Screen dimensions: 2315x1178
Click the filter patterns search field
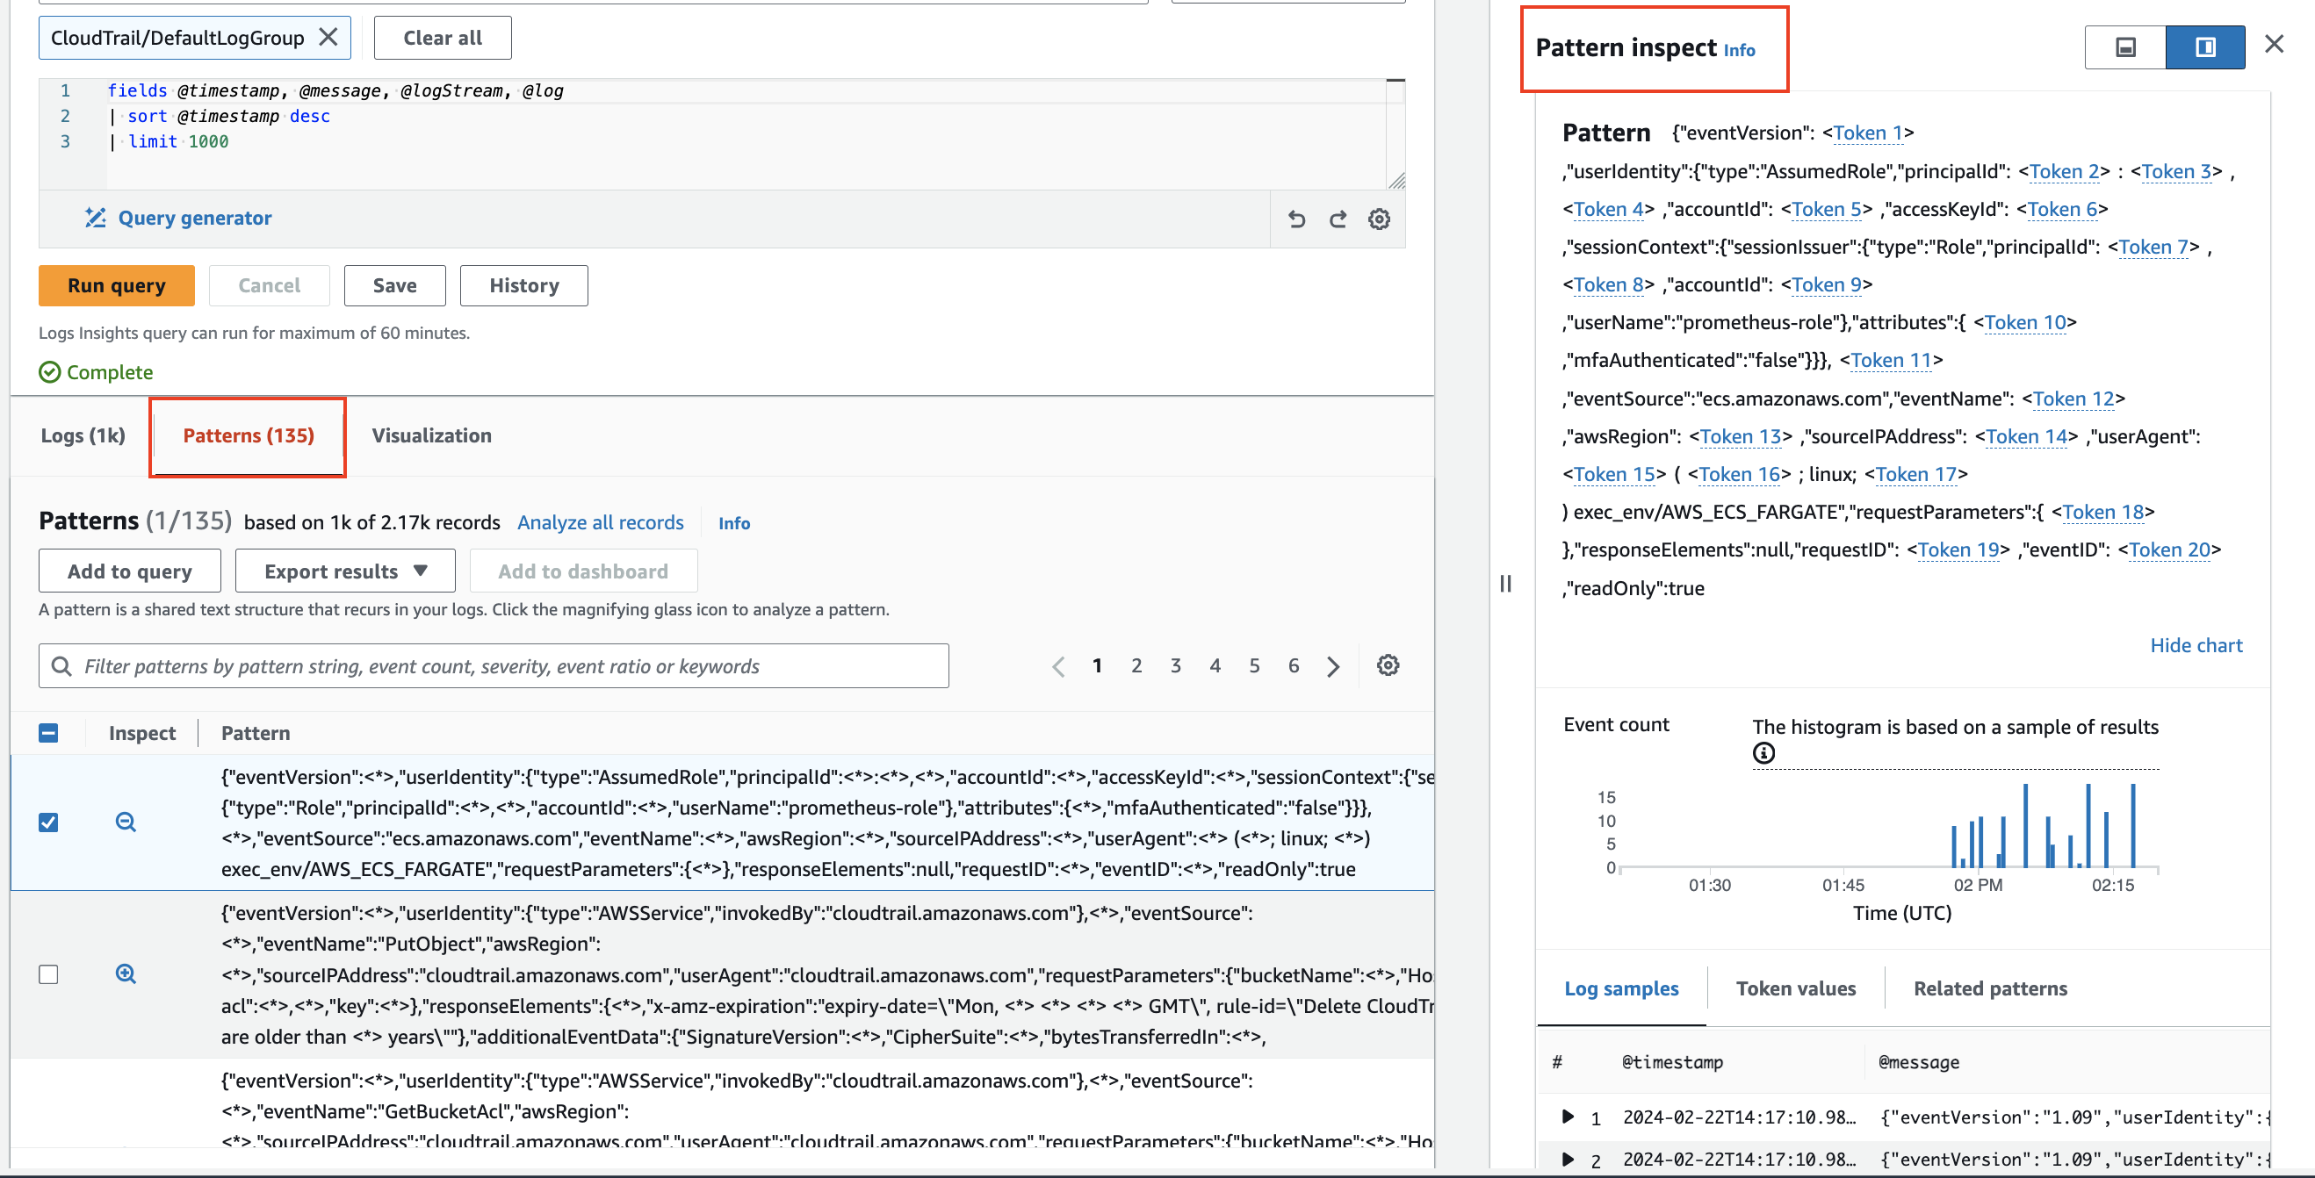coord(494,666)
